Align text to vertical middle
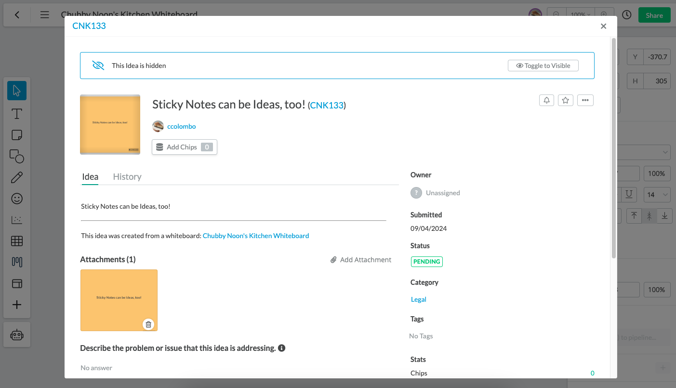Image resolution: width=676 pixels, height=388 pixels. click(x=649, y=216)
